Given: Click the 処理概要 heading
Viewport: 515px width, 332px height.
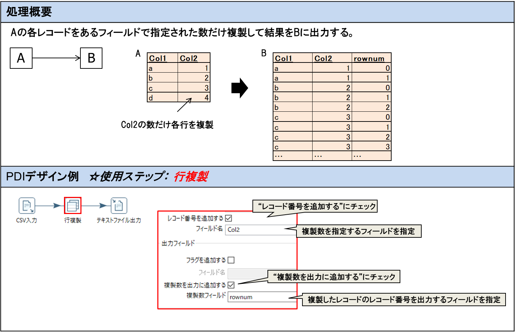Looking at the screenshot, I should pyautogui.click(x=29, y=12).
